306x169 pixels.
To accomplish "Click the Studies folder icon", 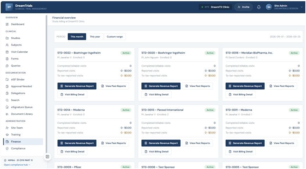I will [7, 38].
